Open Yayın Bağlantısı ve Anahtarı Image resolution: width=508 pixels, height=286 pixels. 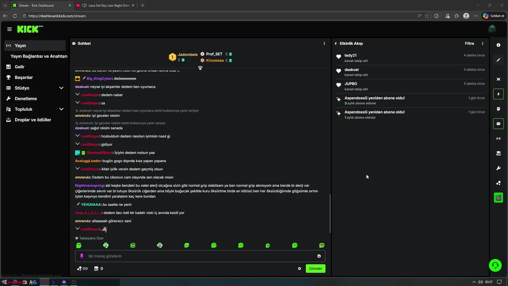tap(39, 56)
